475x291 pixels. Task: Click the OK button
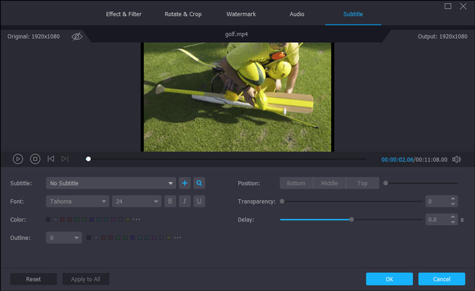[x=389, y=279]
